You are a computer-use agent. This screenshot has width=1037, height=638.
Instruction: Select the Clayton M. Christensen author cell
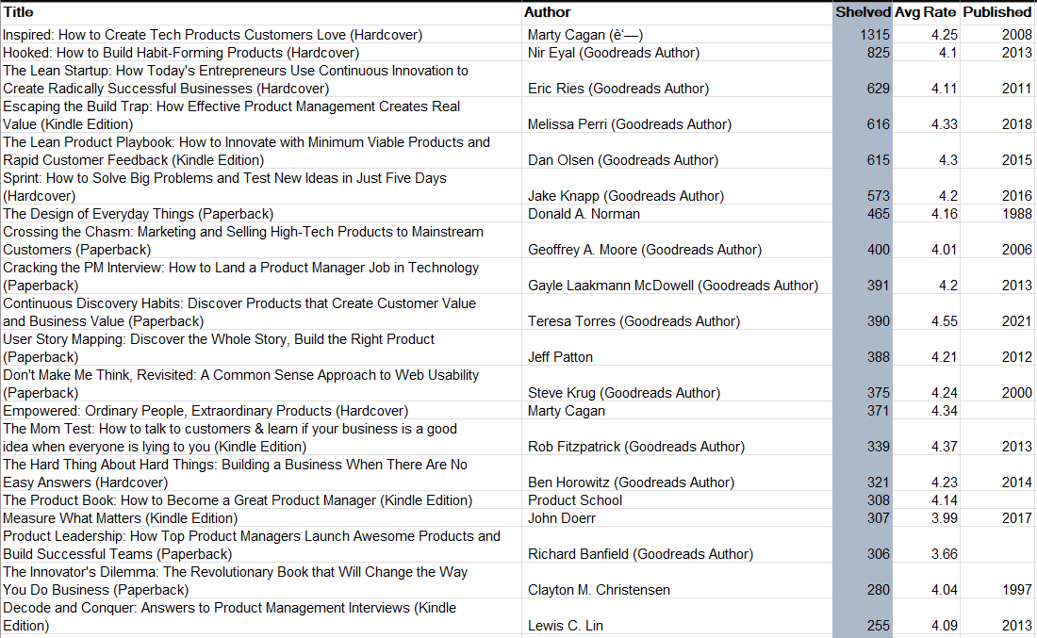pyautogui.click(x=599, y=590)
